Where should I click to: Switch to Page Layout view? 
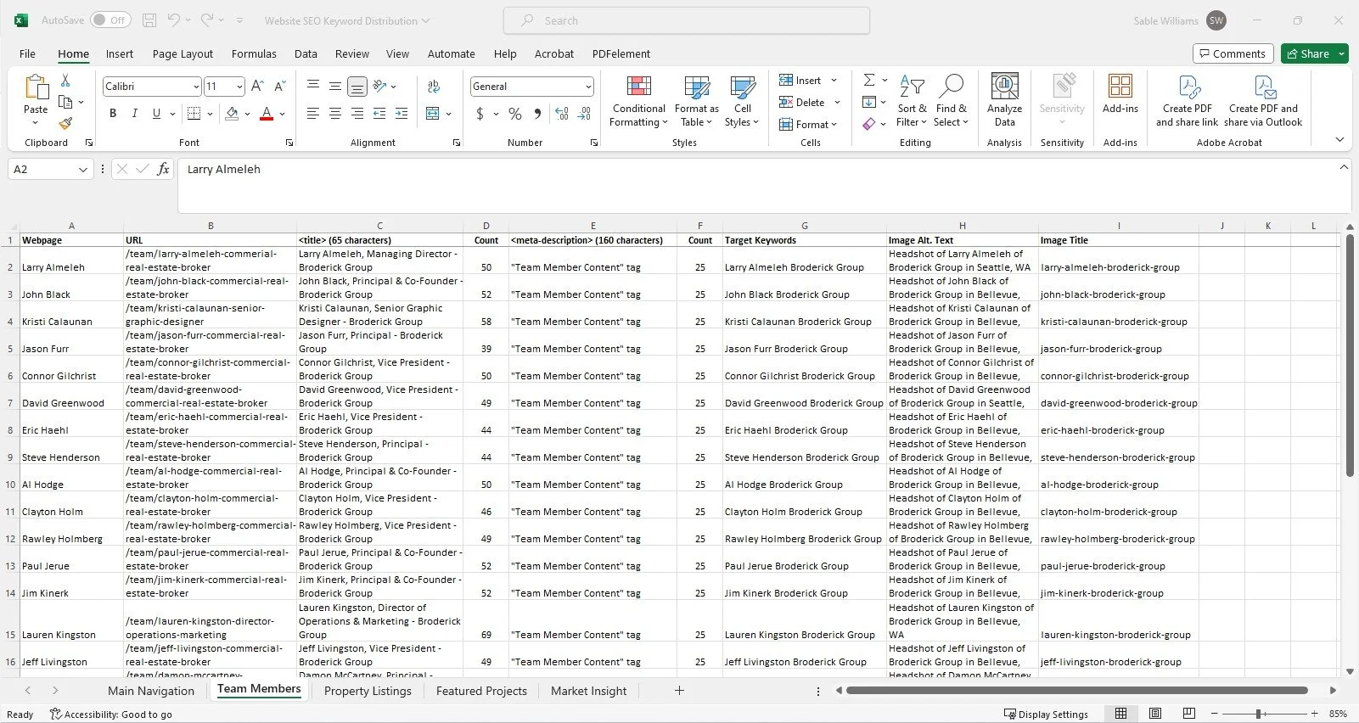point(1155,714)
